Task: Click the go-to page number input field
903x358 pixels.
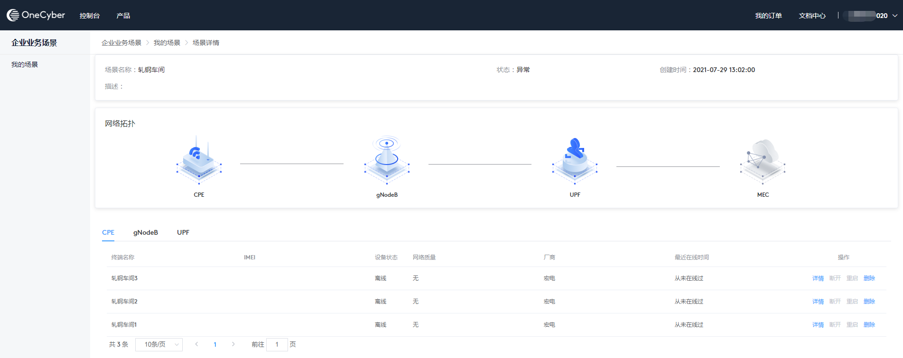Action: point(277,344)
